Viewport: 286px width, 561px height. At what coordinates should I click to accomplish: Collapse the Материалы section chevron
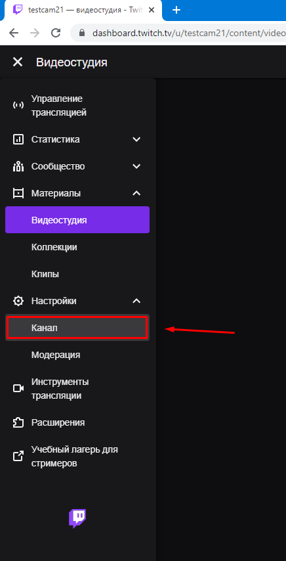136,194
